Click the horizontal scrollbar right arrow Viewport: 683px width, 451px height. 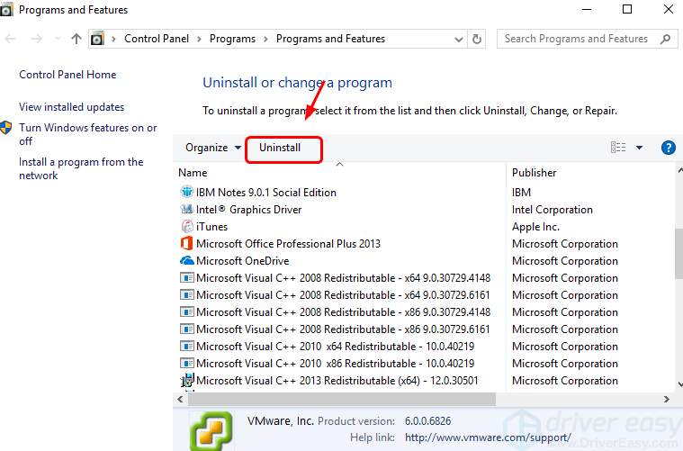coord(666,399)
